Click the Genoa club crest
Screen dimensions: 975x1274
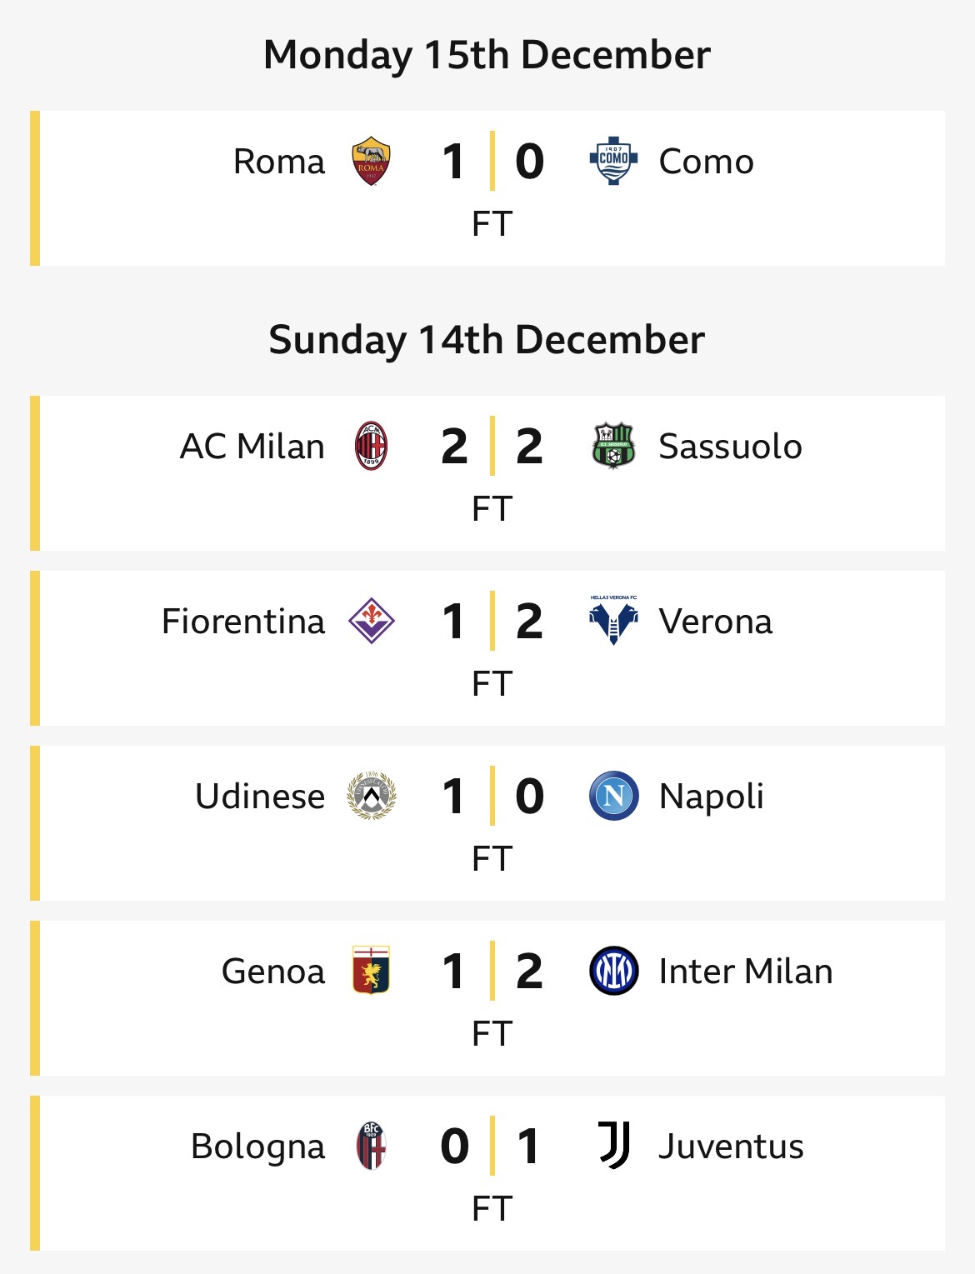click(371, 971)
